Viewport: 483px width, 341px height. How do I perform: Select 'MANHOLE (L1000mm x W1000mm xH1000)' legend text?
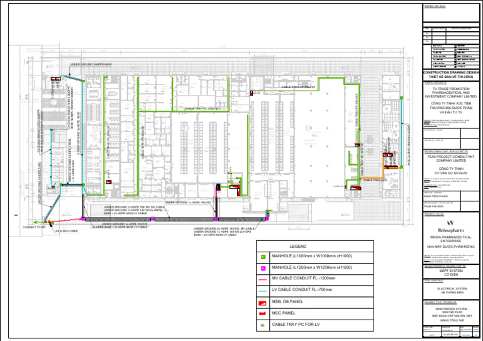coord(312,256)
